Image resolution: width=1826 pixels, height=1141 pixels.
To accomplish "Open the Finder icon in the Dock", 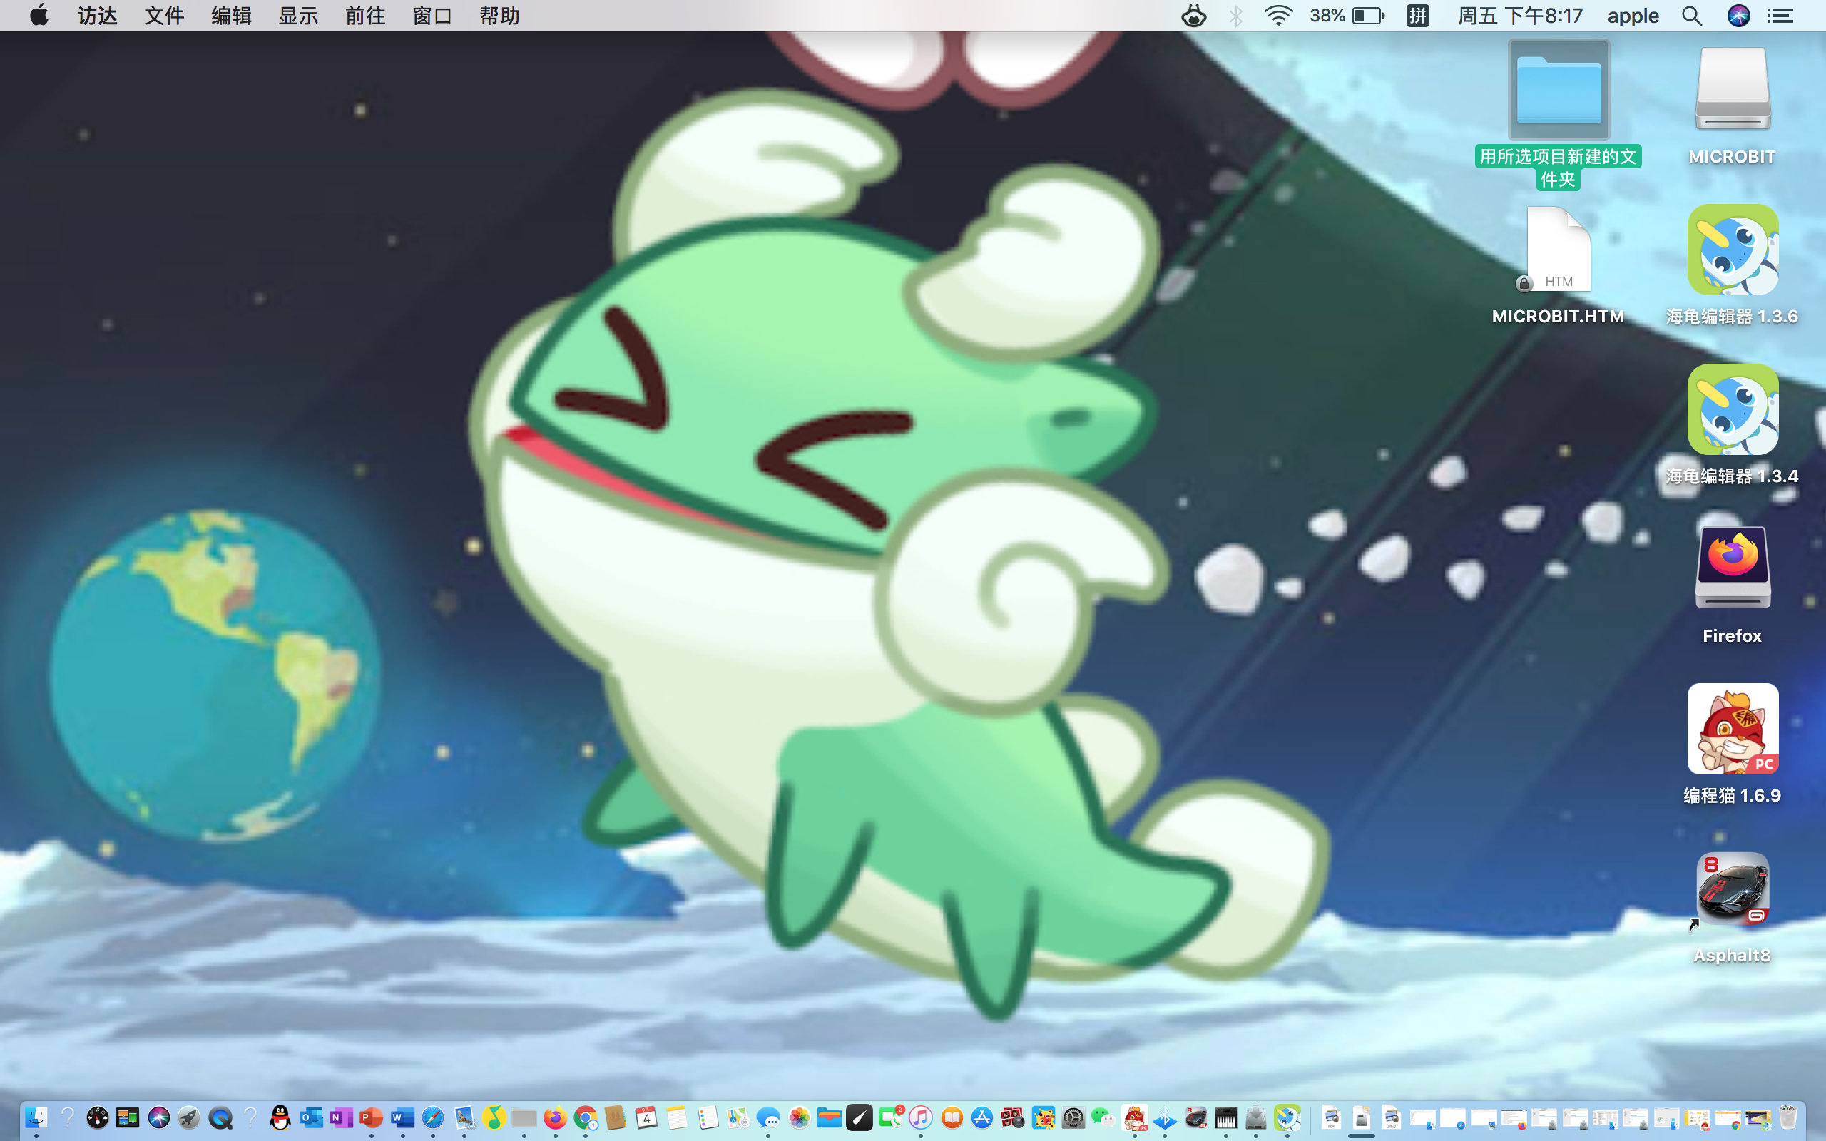I will click(36, 1117).
